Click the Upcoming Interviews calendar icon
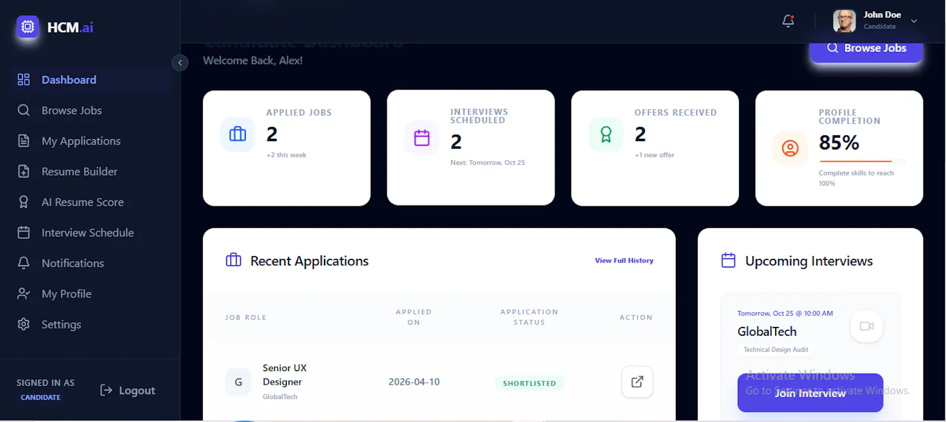This screenshot has width=946, height=422. 728,260
